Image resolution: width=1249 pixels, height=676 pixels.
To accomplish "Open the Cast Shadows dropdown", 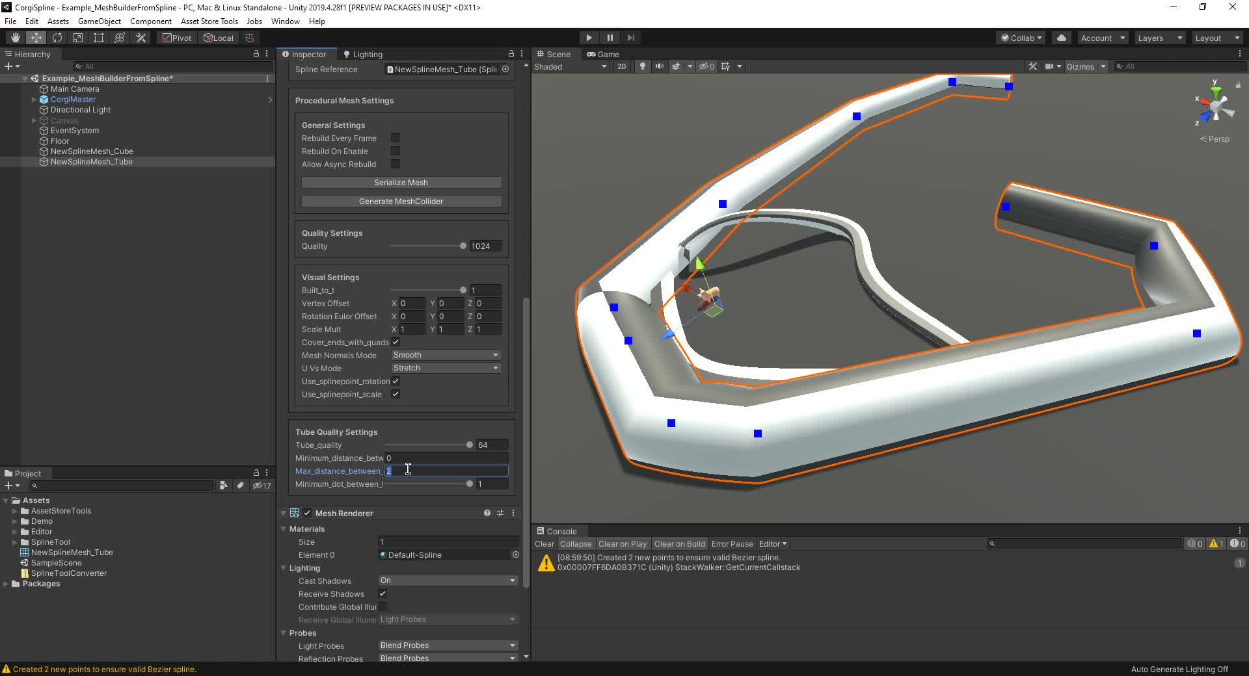I will 448,580.
